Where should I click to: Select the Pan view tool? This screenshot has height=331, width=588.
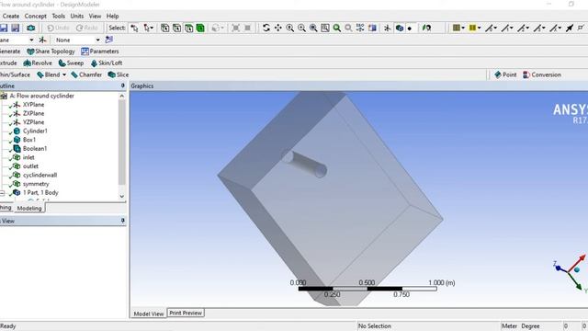coord(277,28)
